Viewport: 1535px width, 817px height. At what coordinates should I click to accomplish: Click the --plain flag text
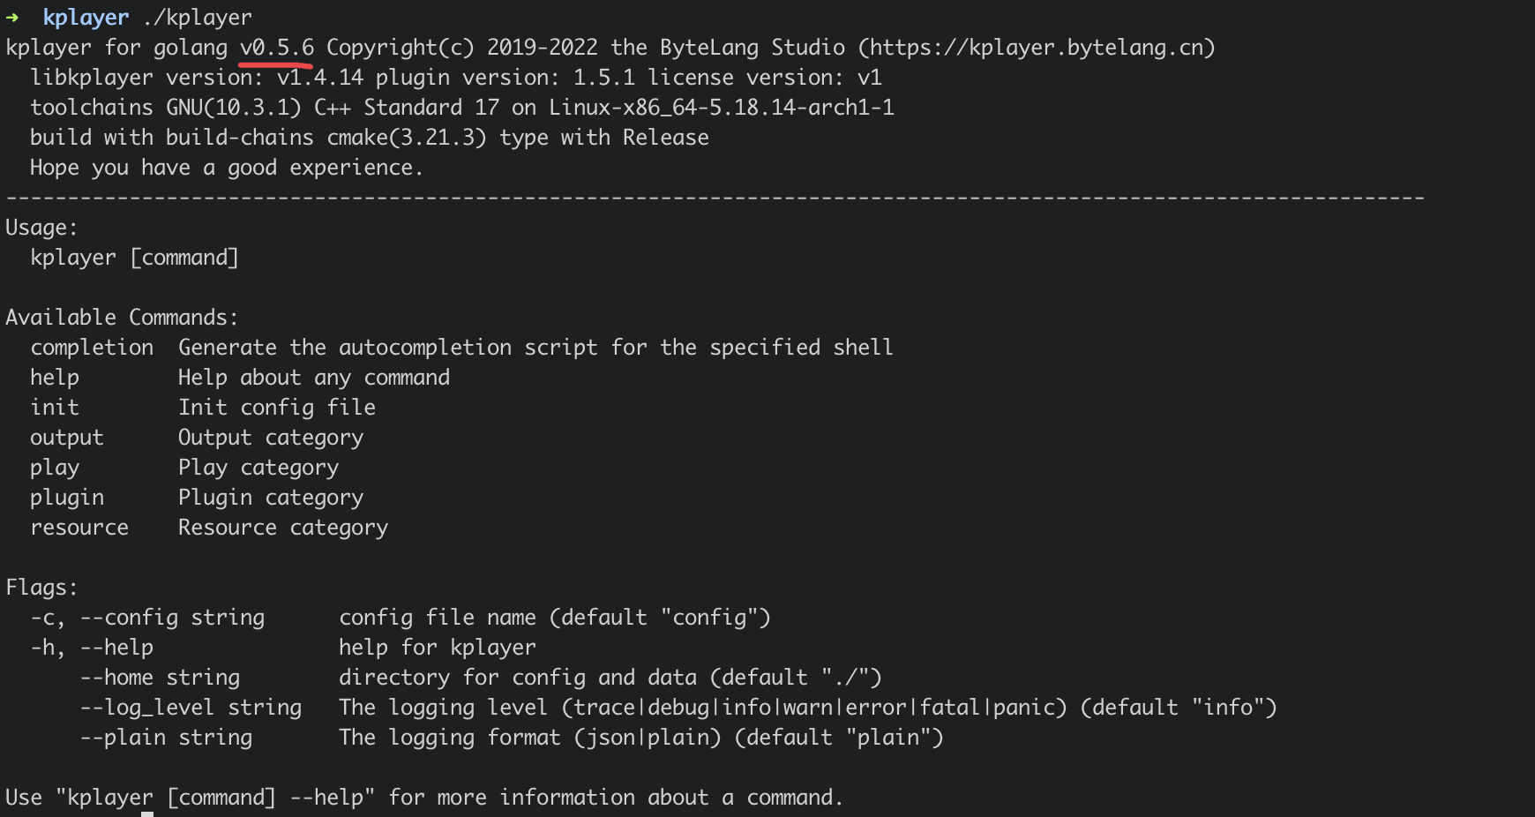(x=123, y=738)
